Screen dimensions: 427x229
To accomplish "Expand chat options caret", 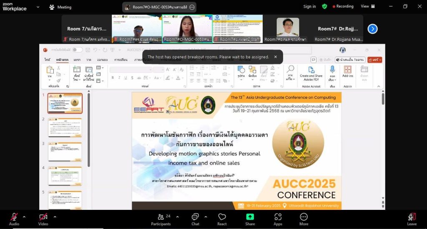I will (206, 217).
